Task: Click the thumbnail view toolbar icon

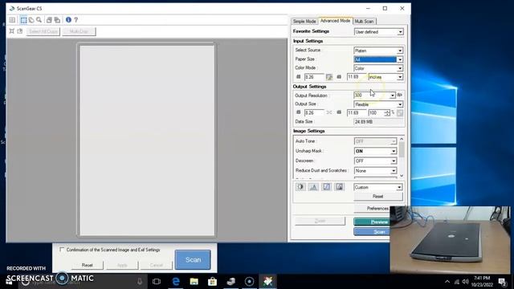Action: (12, 20)
